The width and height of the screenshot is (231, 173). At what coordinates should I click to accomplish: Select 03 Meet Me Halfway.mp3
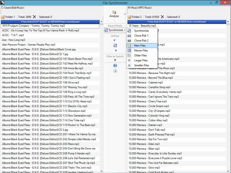point(50,64)
